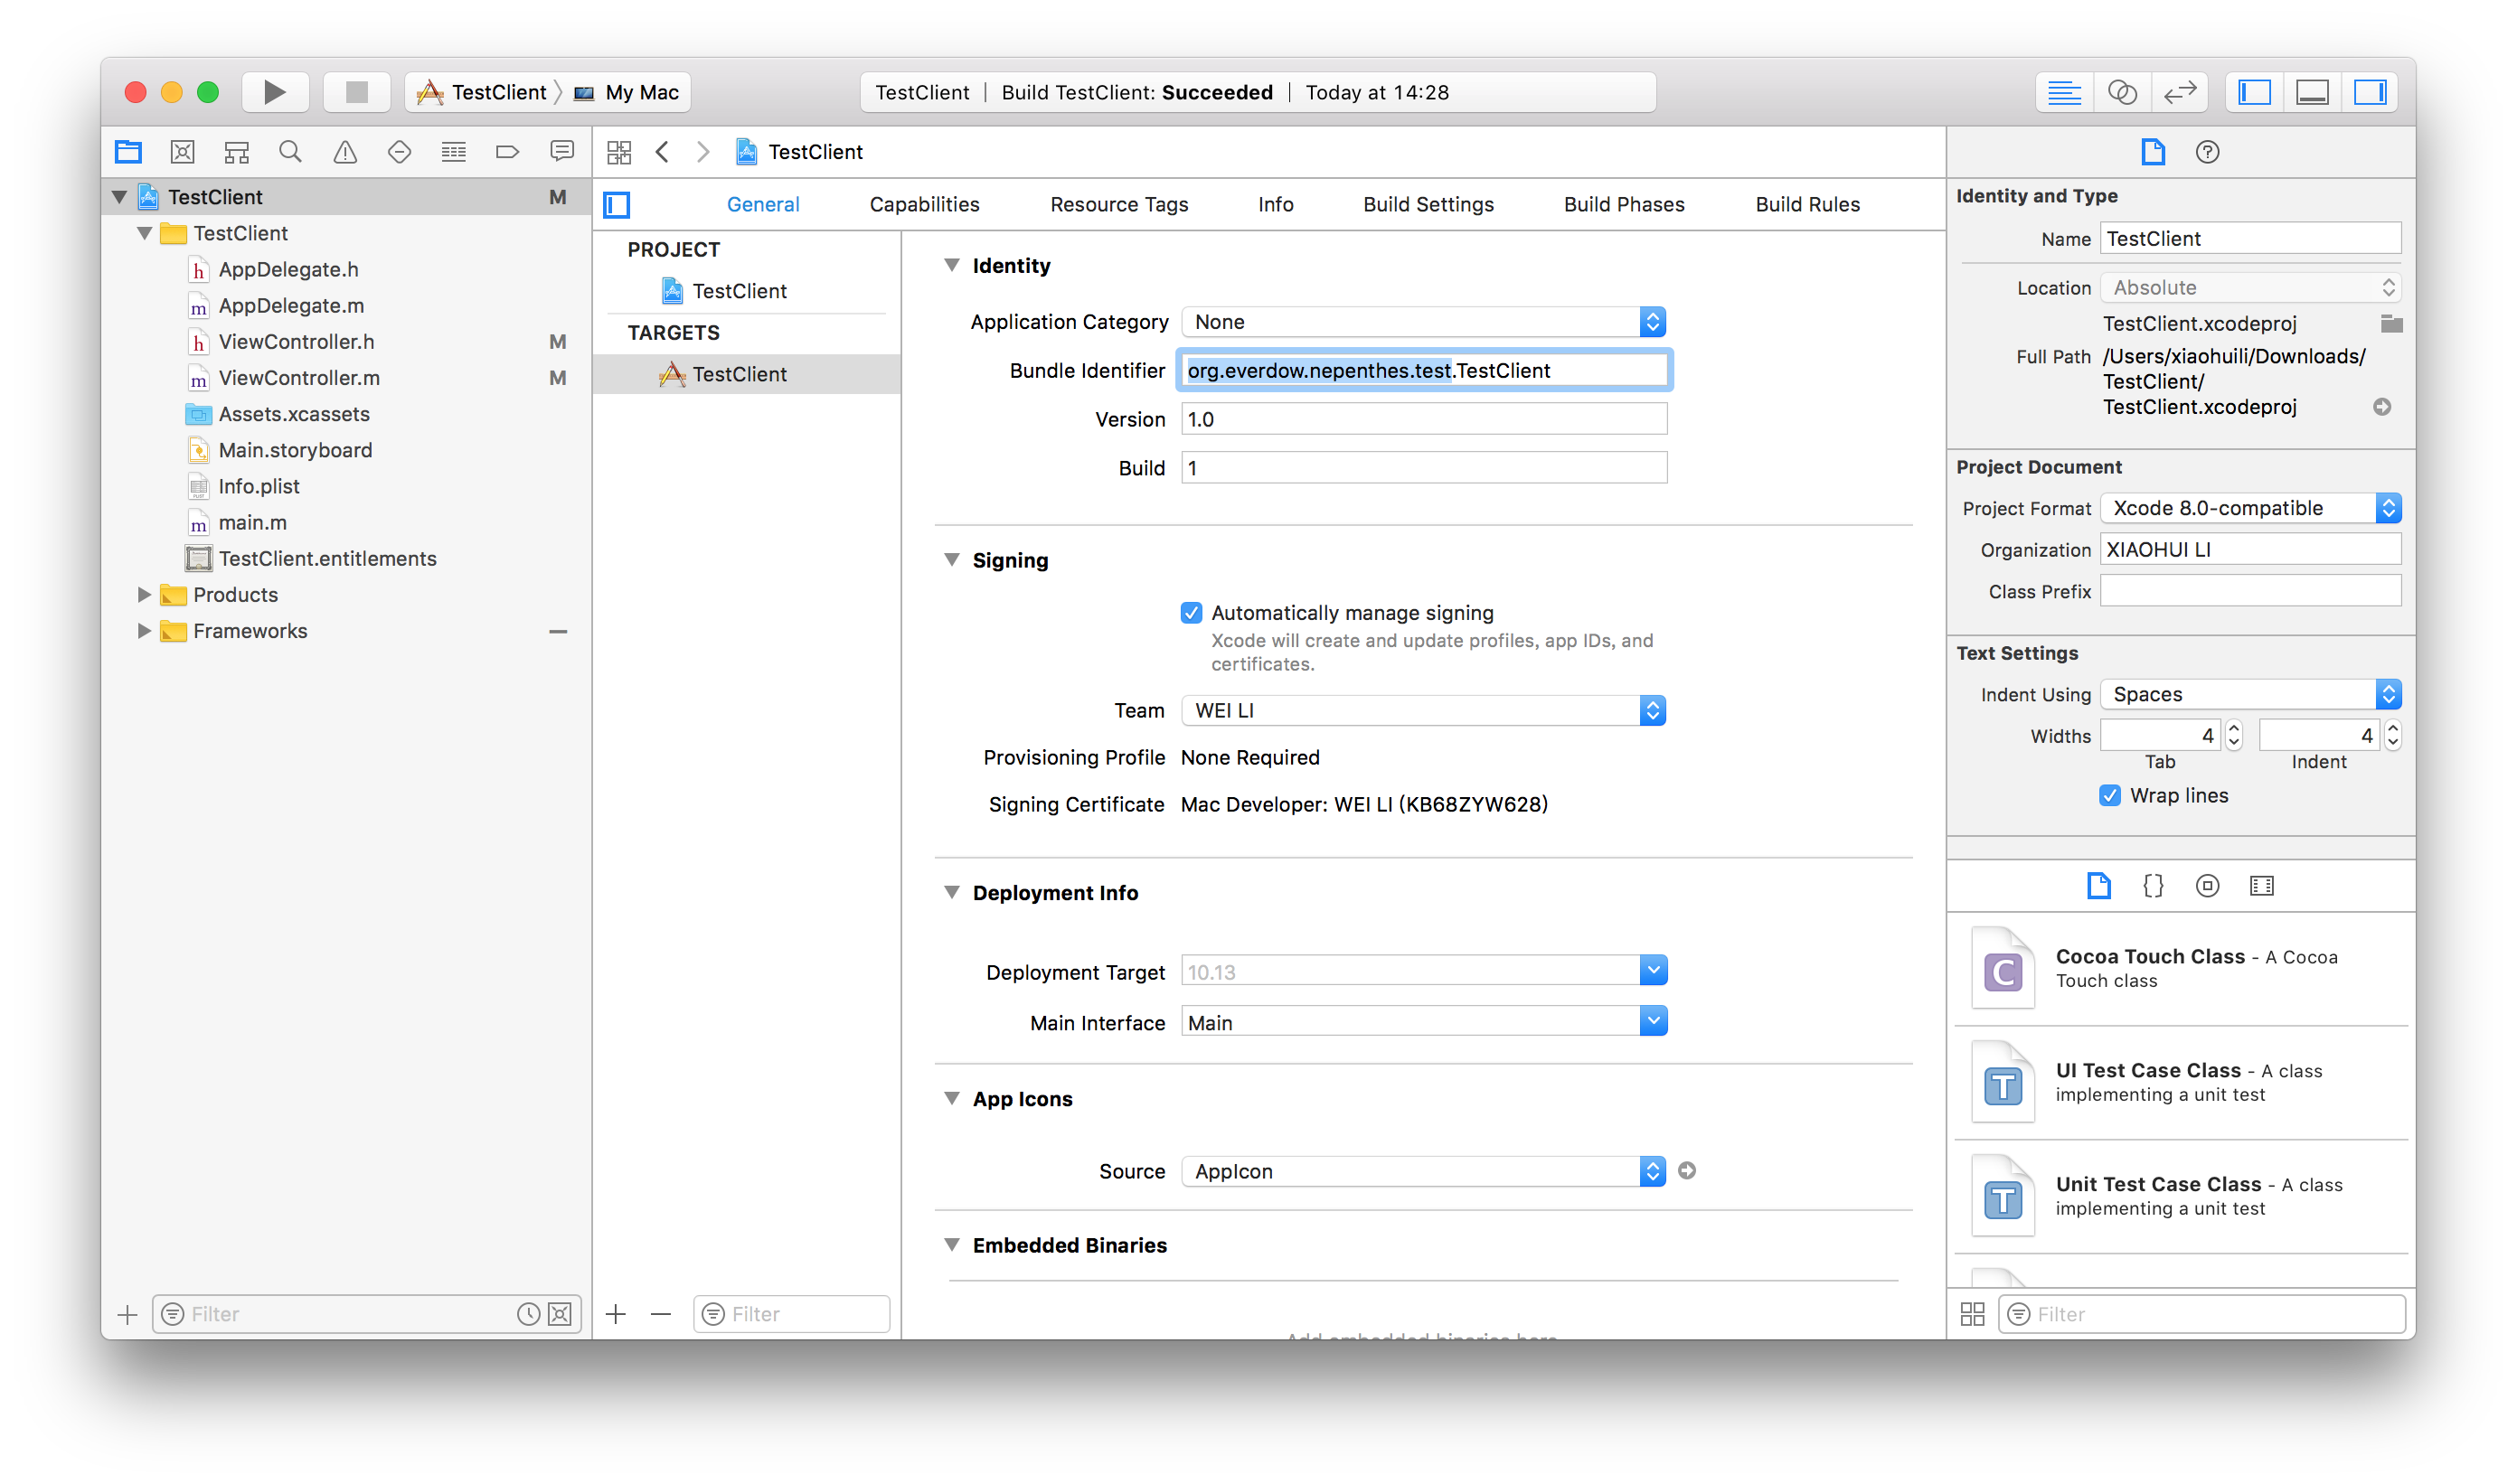Screen dimensions: 2517x1484
Task: Open the Symbol navigator
Action: (x=237, y=152)
